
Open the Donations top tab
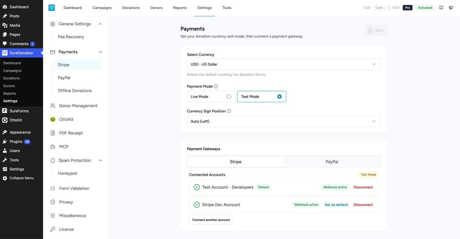click(x=131, y=8)
